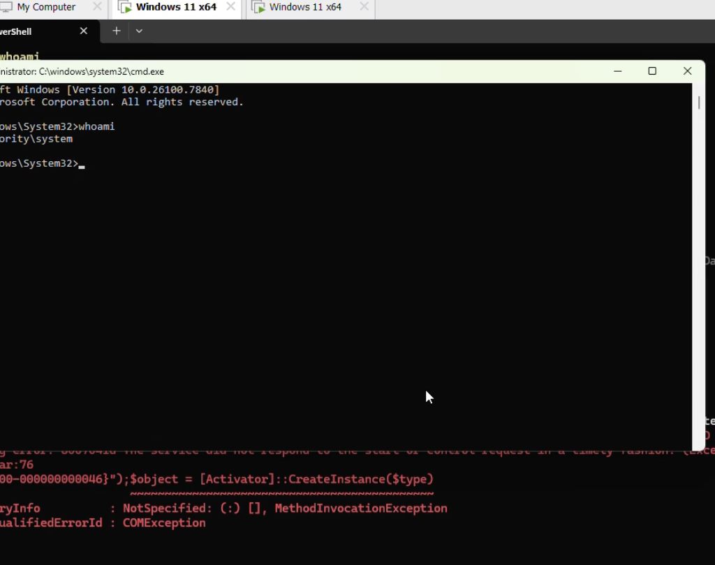715x565 pixels.
Task: Click the cmd prompt cursor line
Action: point(43,164)
